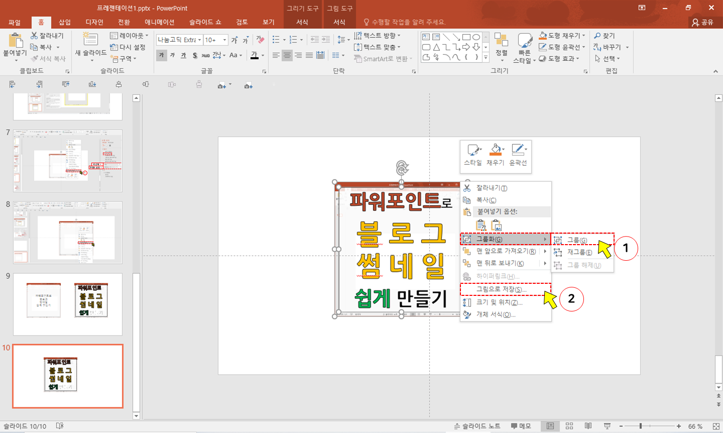
Task: Expand the shapes gallery More arrow
Action: pos(486,58)
